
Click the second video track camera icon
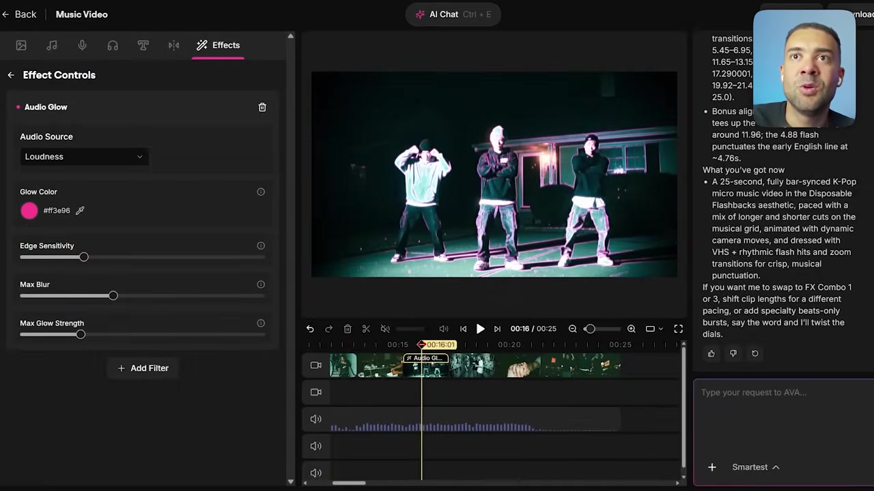316,392
